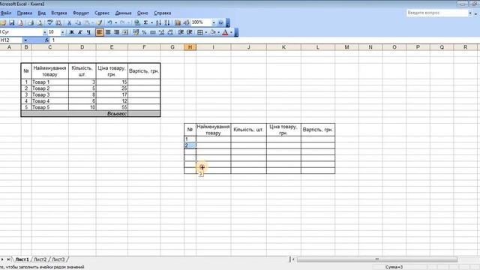Open the Name Box dropdown arrow
The width and height of the screenshot is (480, 270).
(25, 40)
